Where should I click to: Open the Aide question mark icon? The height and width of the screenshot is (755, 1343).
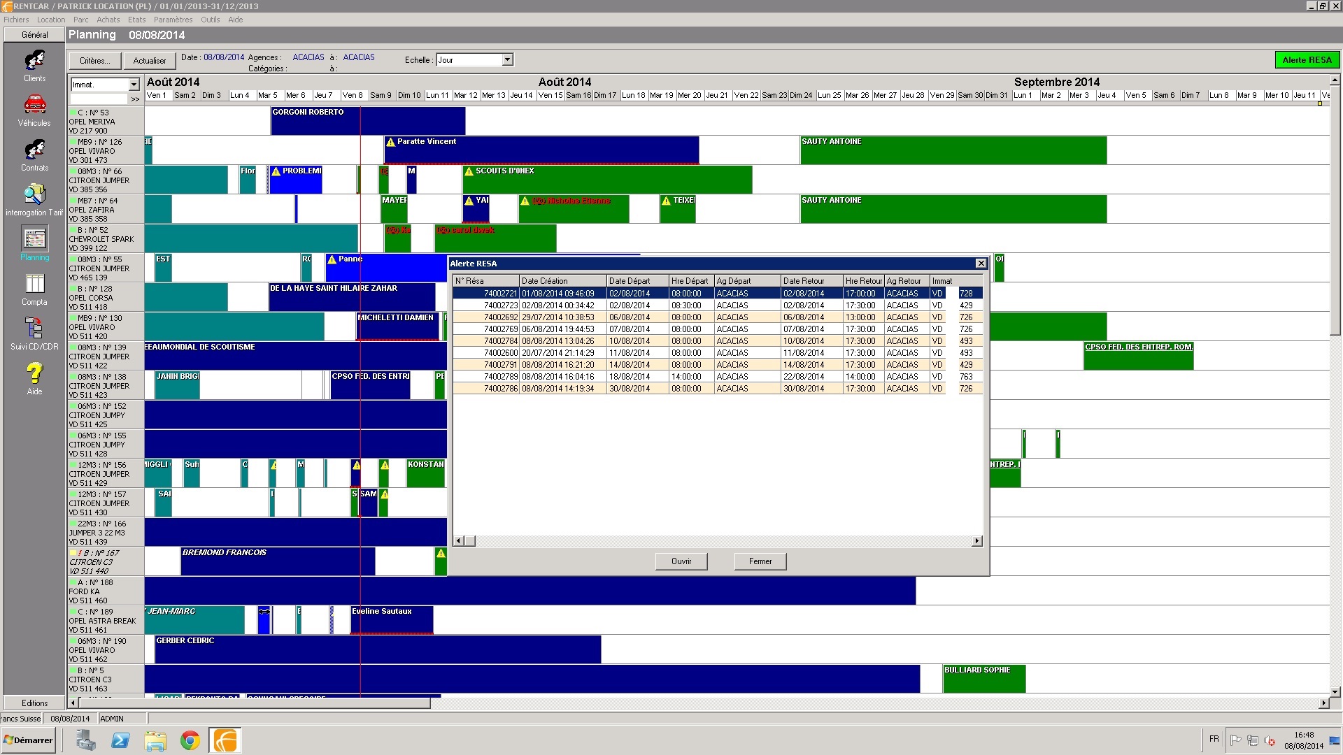[x=34, y=373]
